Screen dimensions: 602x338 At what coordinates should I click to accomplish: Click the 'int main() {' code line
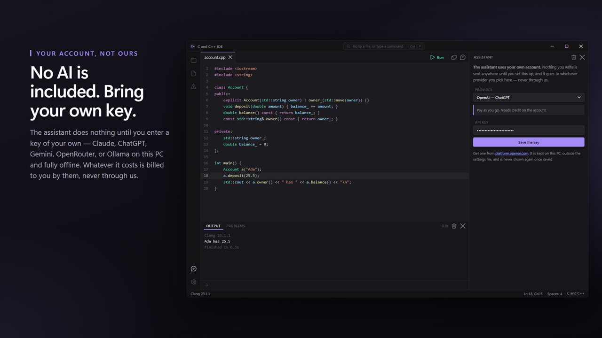point(228,163)
